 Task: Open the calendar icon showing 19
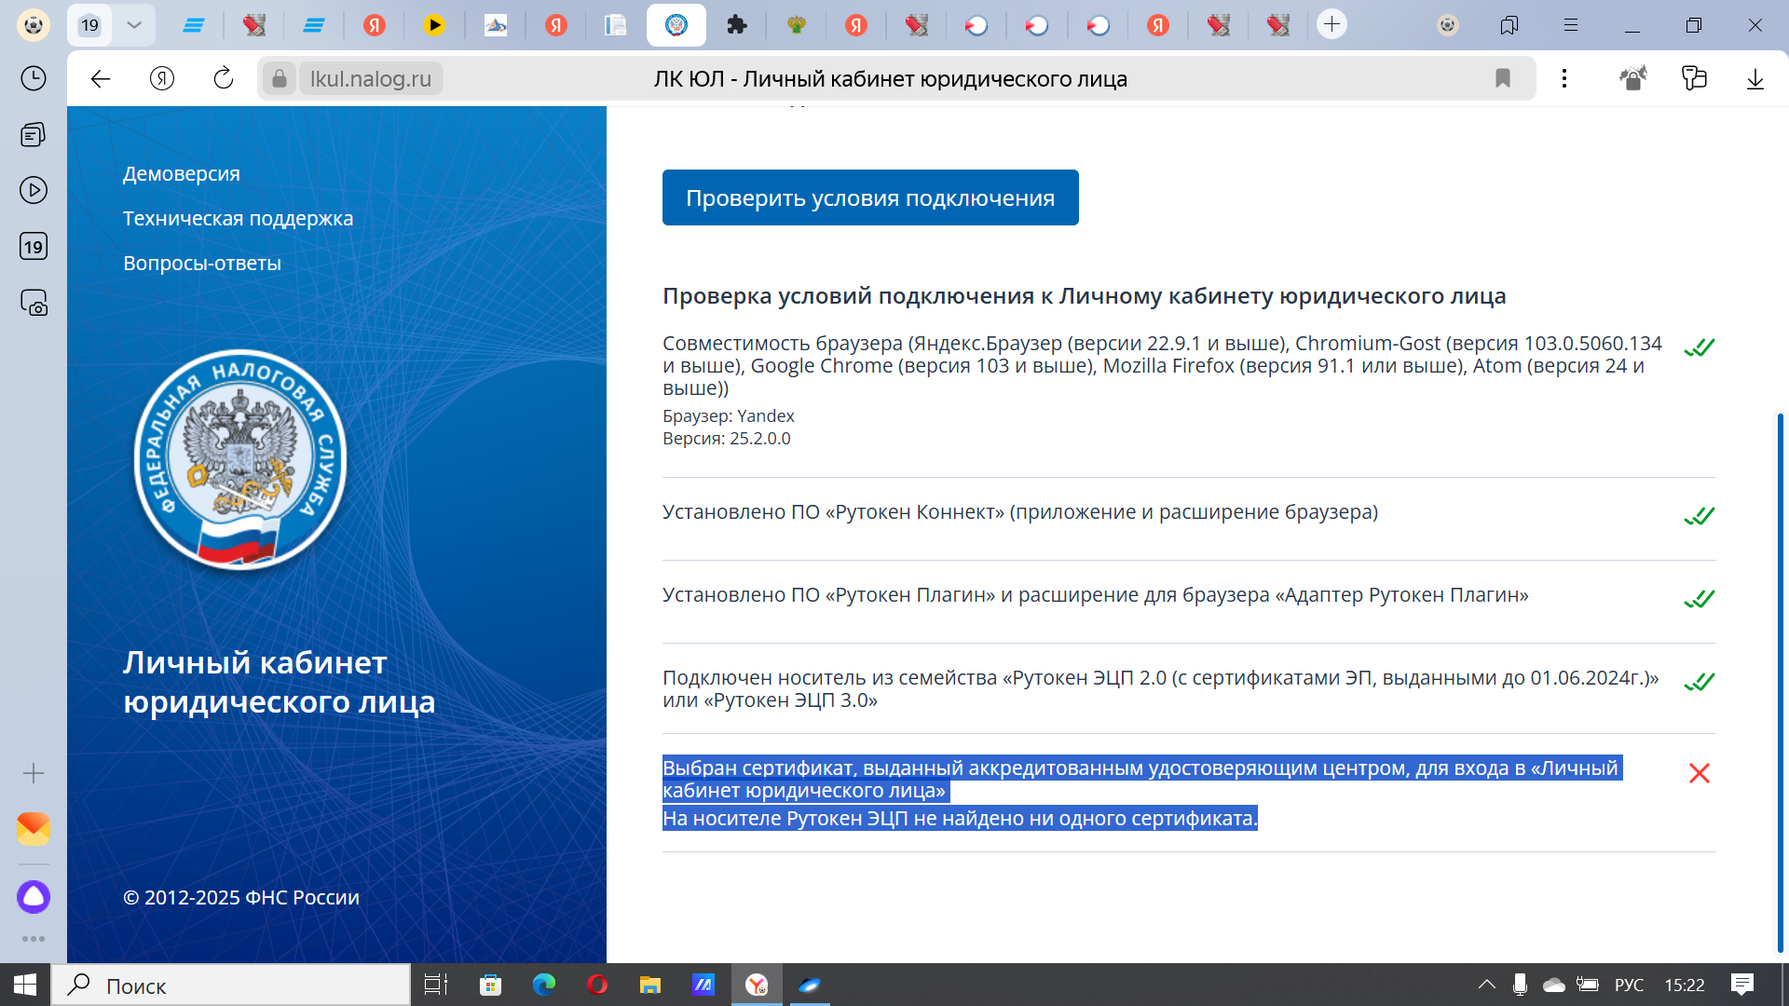pos(34,247)
